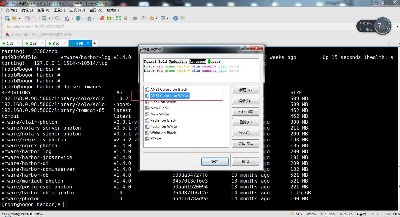This screenshot has width=400, height=217.
Task: Click the Font toolbar icon
Action: 89,18
